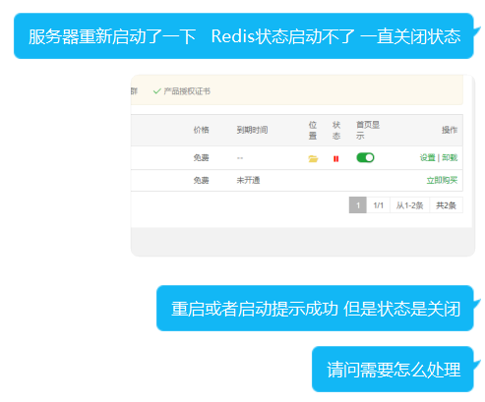485x402 pixels.
Task: Open the 设置 link
Action: pos(427,158)
